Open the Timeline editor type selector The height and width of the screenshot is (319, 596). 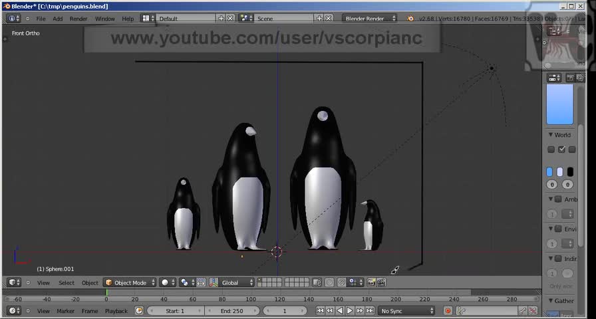(14, 310)
